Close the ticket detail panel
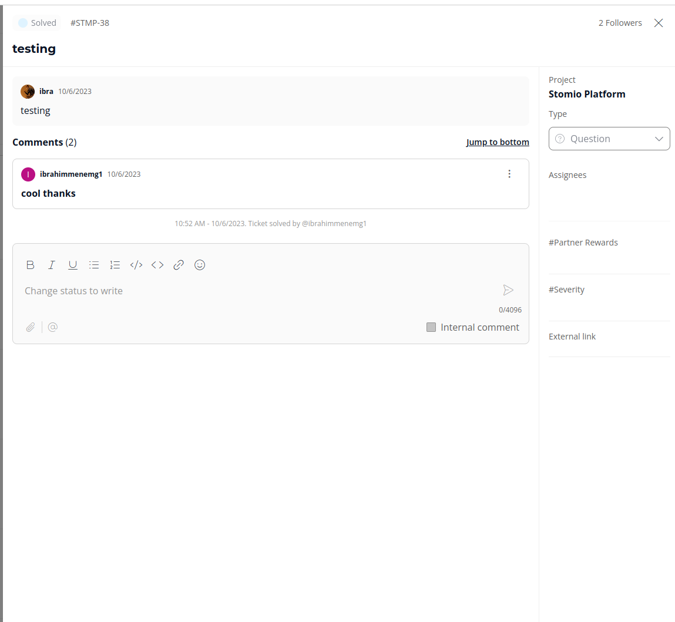Viewport: 675px width, 622px height. [x=659, y=23]
